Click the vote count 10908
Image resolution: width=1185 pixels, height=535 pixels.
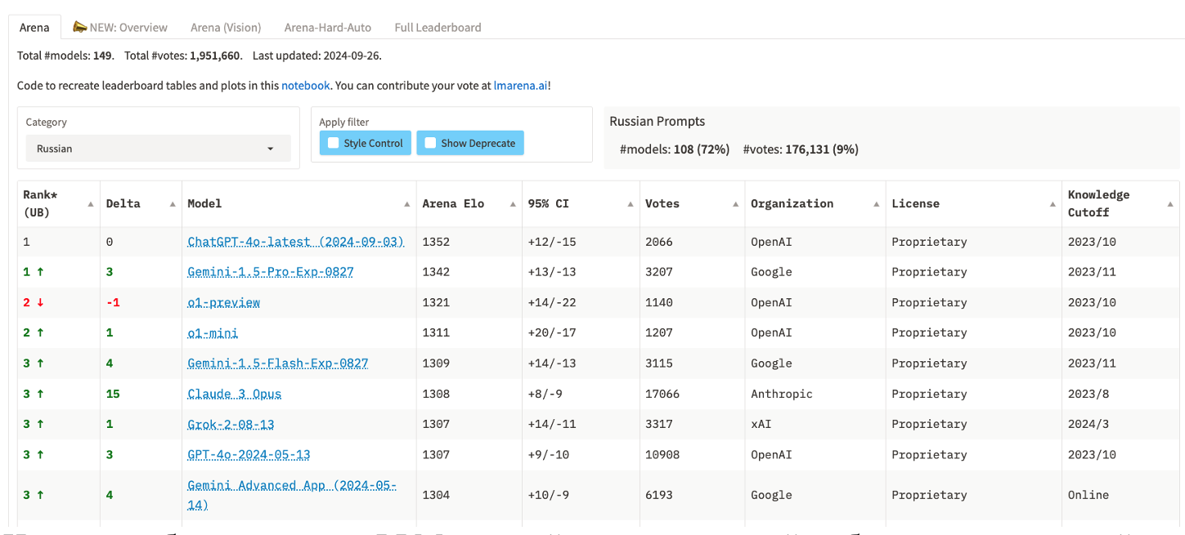tap(662, 454)
